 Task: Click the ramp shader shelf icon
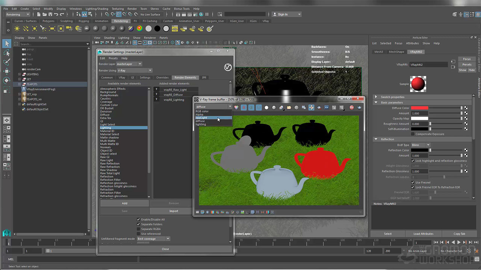(139, 28)
